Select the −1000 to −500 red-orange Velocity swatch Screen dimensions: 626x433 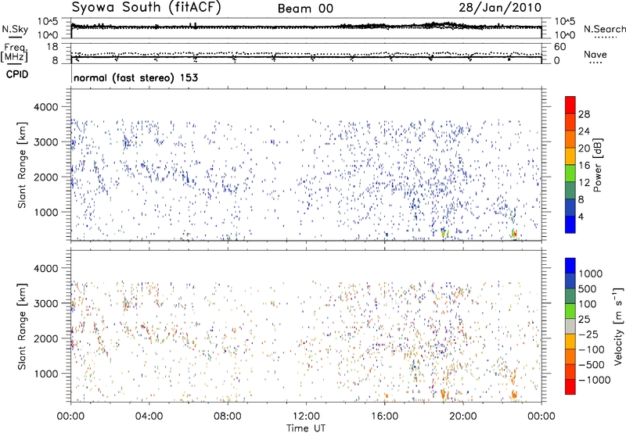[x=570, y=371]
